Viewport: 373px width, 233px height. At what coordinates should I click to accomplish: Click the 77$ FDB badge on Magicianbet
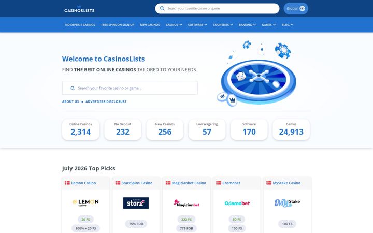pos(187,228)
